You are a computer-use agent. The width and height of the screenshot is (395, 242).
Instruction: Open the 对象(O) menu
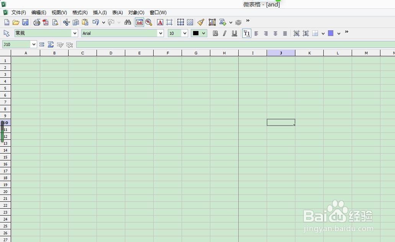[x=136, y=13]
